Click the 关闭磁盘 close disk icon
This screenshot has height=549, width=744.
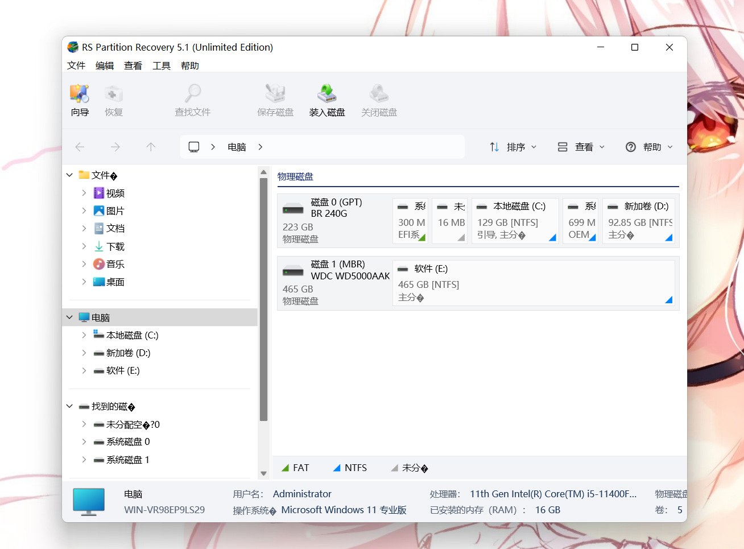379,100
